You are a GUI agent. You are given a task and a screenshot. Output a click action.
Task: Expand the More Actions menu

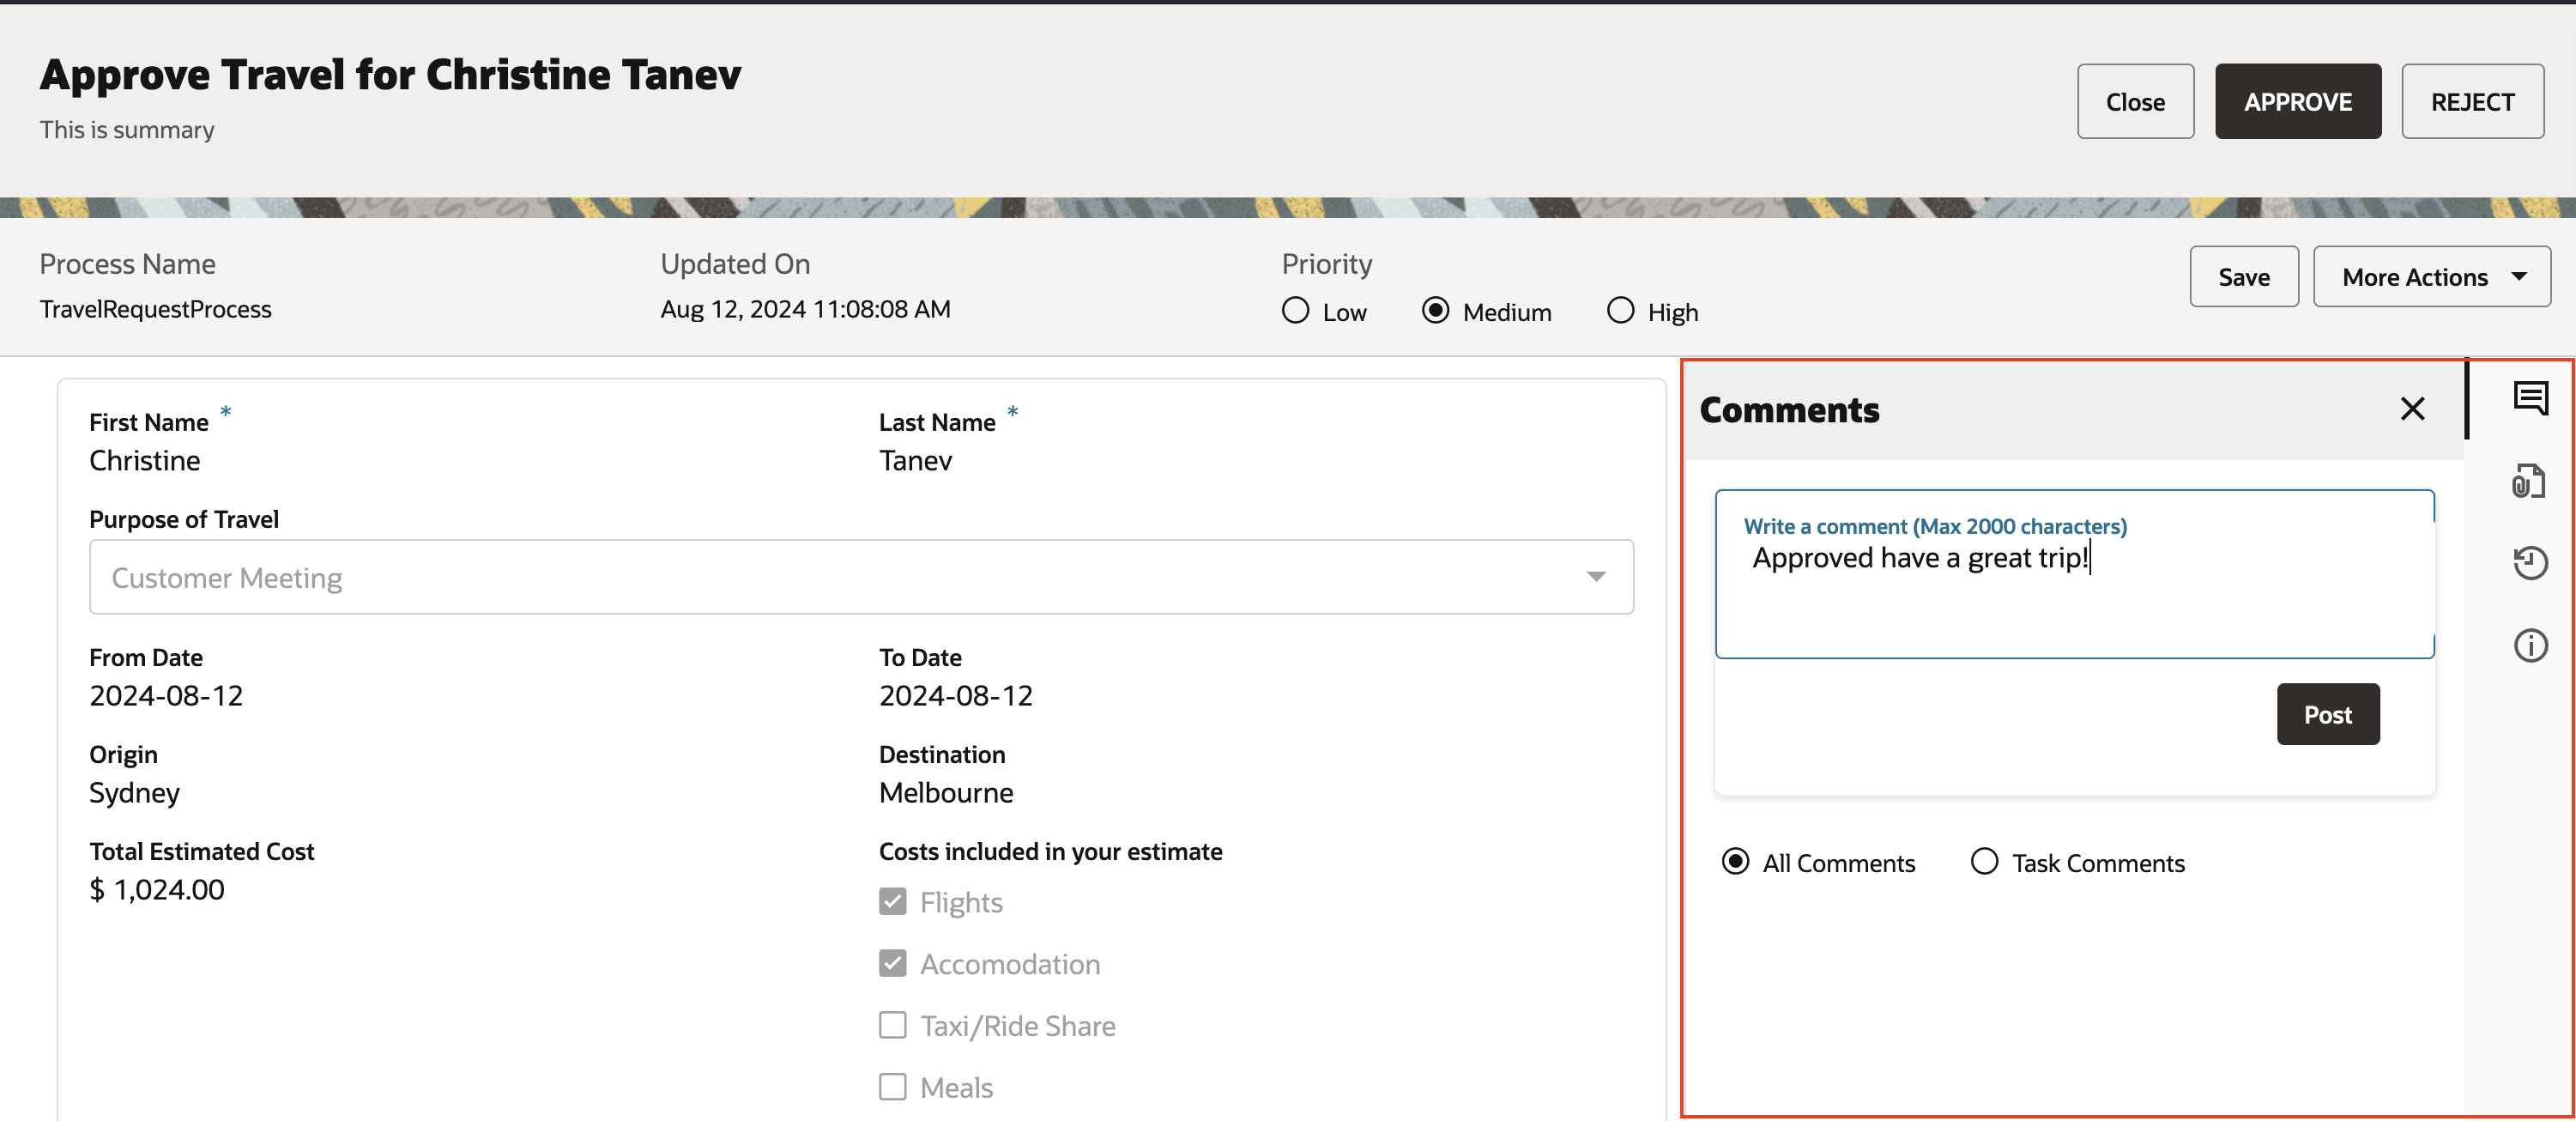coord(2432,276)
